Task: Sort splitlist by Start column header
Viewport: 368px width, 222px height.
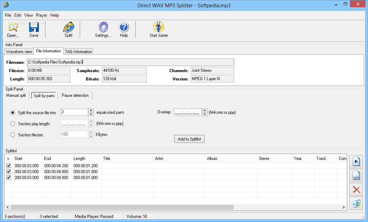Action: pos(27,159)
